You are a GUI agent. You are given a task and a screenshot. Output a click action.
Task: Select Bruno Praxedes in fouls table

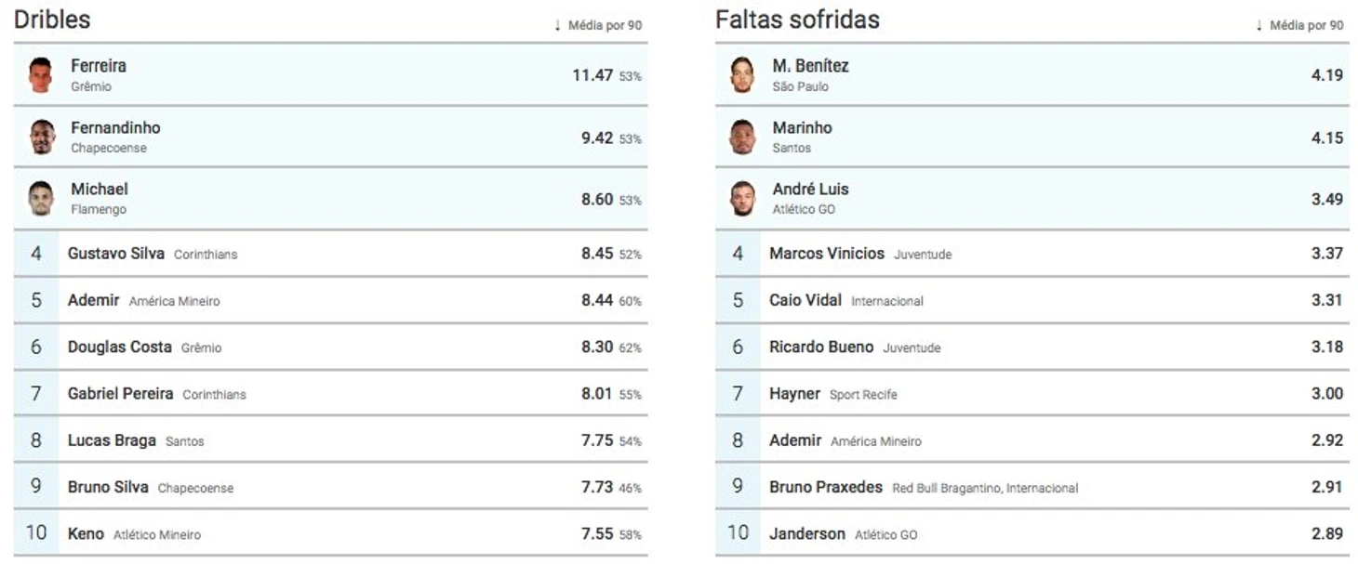click(826, 487)
